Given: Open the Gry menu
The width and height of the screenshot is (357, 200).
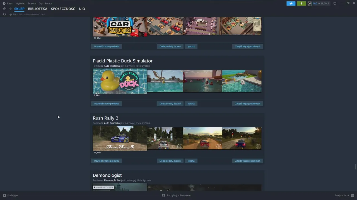Looking at the screenshot, I should 41,3.
